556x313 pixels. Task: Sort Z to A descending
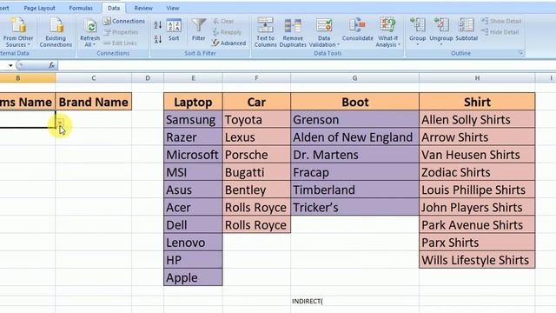(158, 39)
